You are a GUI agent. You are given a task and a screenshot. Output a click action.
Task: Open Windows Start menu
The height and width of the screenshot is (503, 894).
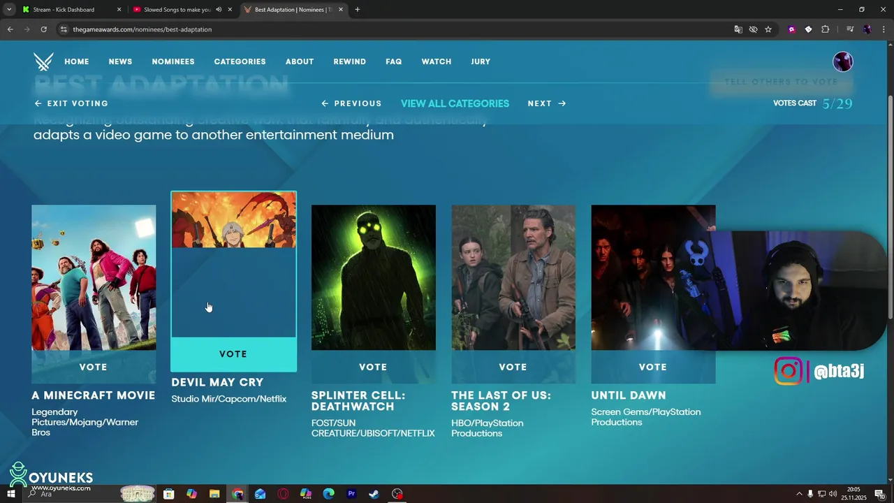[10, 494]
